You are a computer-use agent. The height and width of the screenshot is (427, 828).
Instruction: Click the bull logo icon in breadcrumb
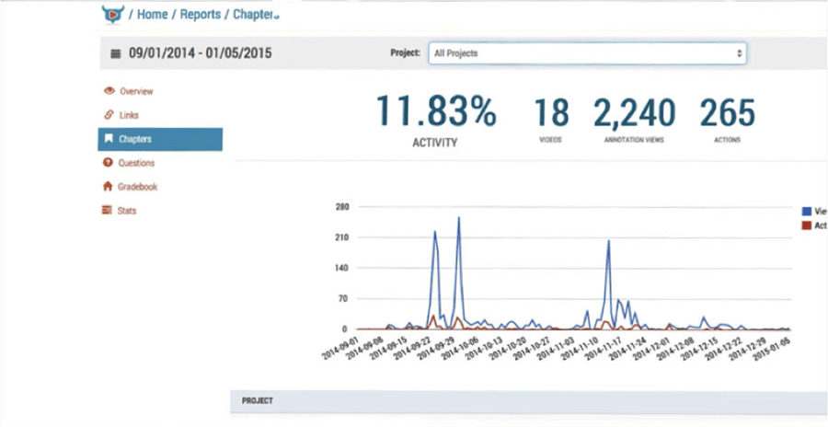112,15
